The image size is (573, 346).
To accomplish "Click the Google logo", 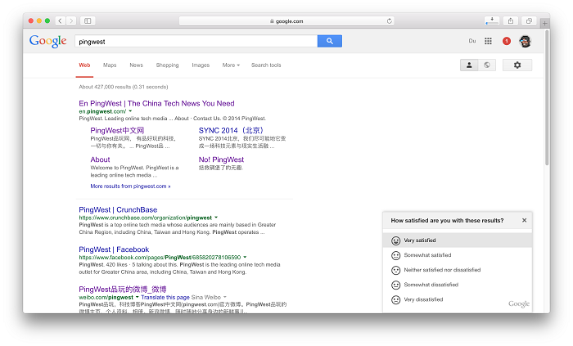I will (47, 41).
